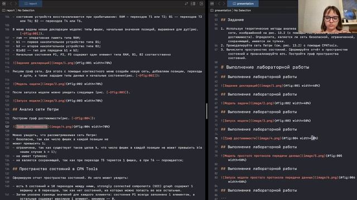This screenshot has width=357, height=200.
Task: Click the 'Задание' heading in presentation
Action: tap(235, 20)
